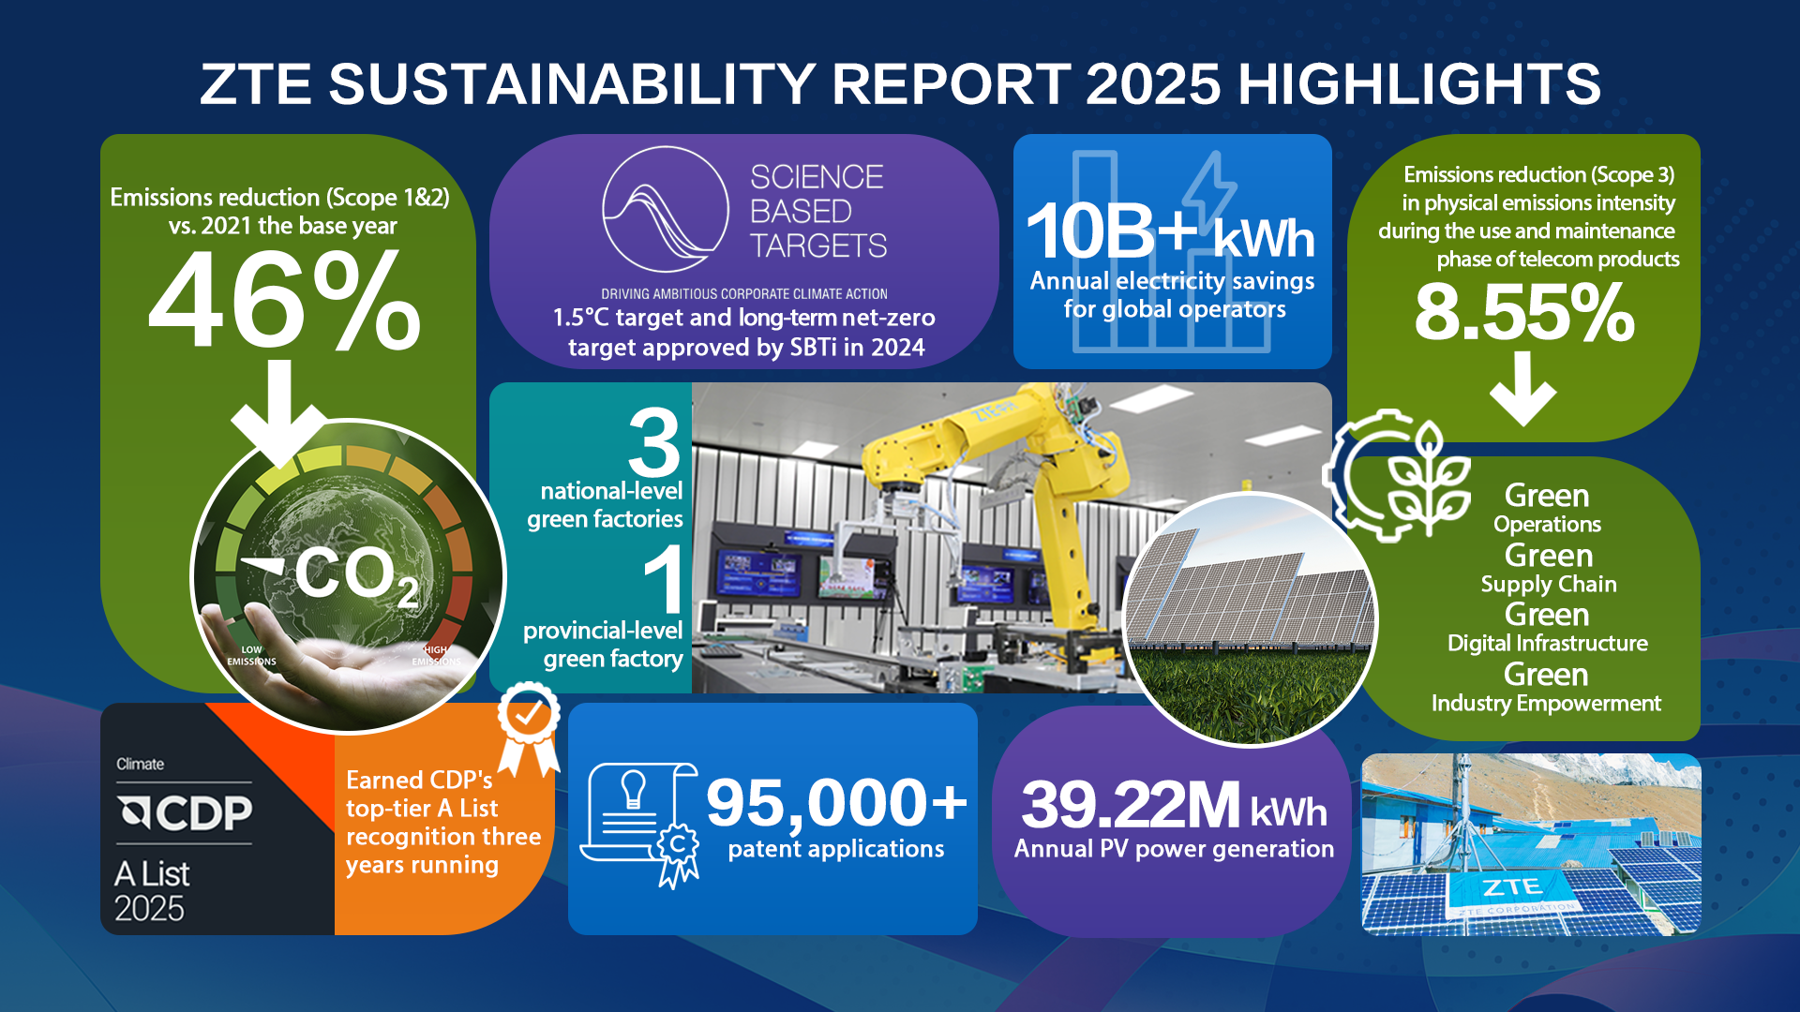Click 'Earned CDP's top-tier A List' text

point(422,794)
